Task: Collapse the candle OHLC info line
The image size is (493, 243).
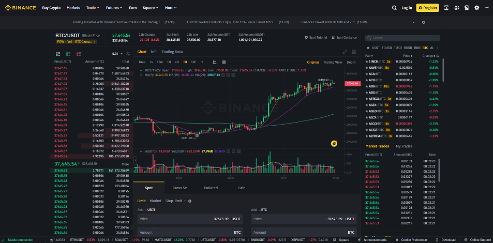Action: click(x=141, y=70)
